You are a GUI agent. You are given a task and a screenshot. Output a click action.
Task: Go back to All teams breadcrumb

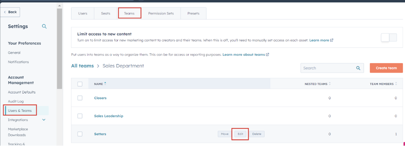coord(82,66)
